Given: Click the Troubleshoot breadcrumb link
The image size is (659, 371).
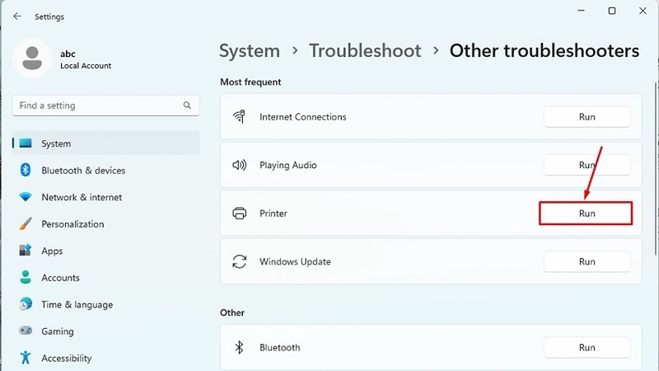Looking at the screenshot, I should click(365, 51).
